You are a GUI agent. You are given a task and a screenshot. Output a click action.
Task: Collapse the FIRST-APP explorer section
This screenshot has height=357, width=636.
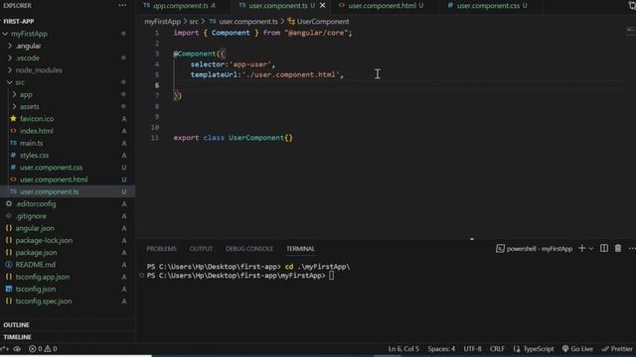pos(19,21)
